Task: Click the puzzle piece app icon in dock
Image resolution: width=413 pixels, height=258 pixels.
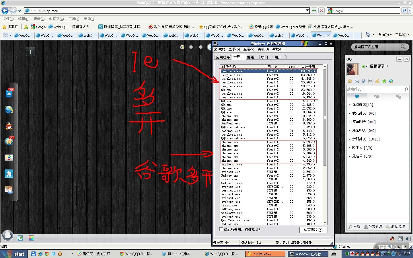Action: [x=9, y=173]
